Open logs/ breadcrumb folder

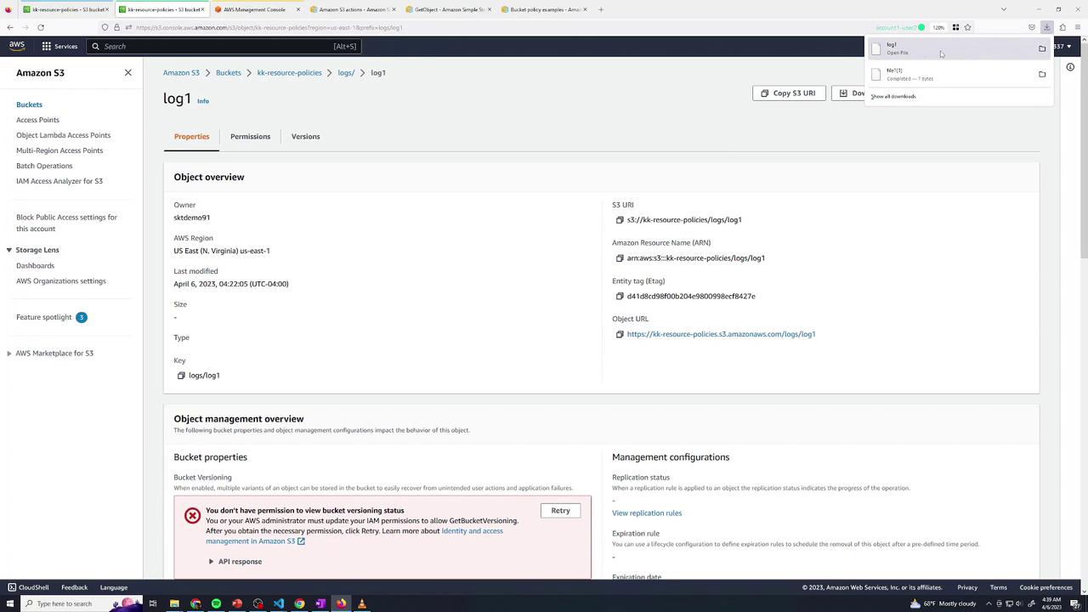coord(346,73)
